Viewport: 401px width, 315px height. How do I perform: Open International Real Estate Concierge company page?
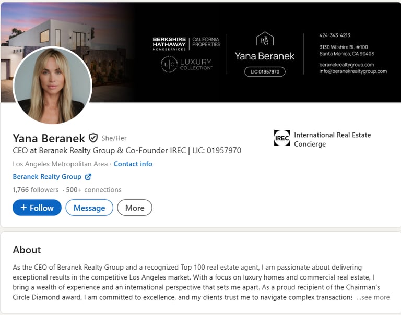point(332,139)
